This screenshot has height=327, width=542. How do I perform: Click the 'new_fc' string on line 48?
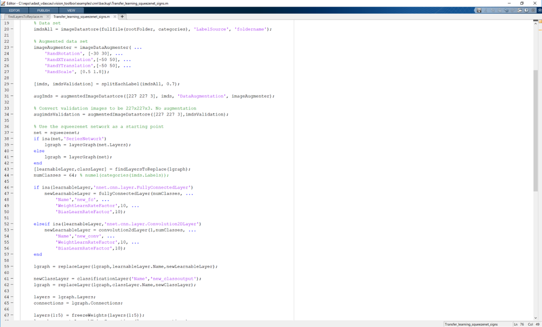point(85,200)
